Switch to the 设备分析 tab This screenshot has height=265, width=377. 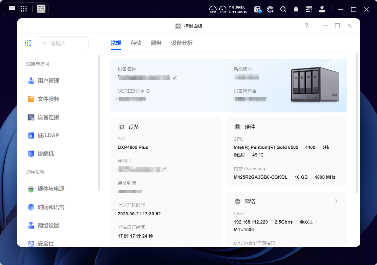[181, 43]
